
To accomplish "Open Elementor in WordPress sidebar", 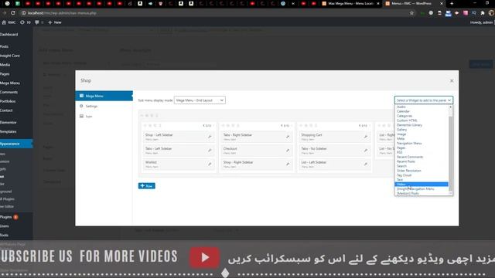I will click(x=9, y=122).
